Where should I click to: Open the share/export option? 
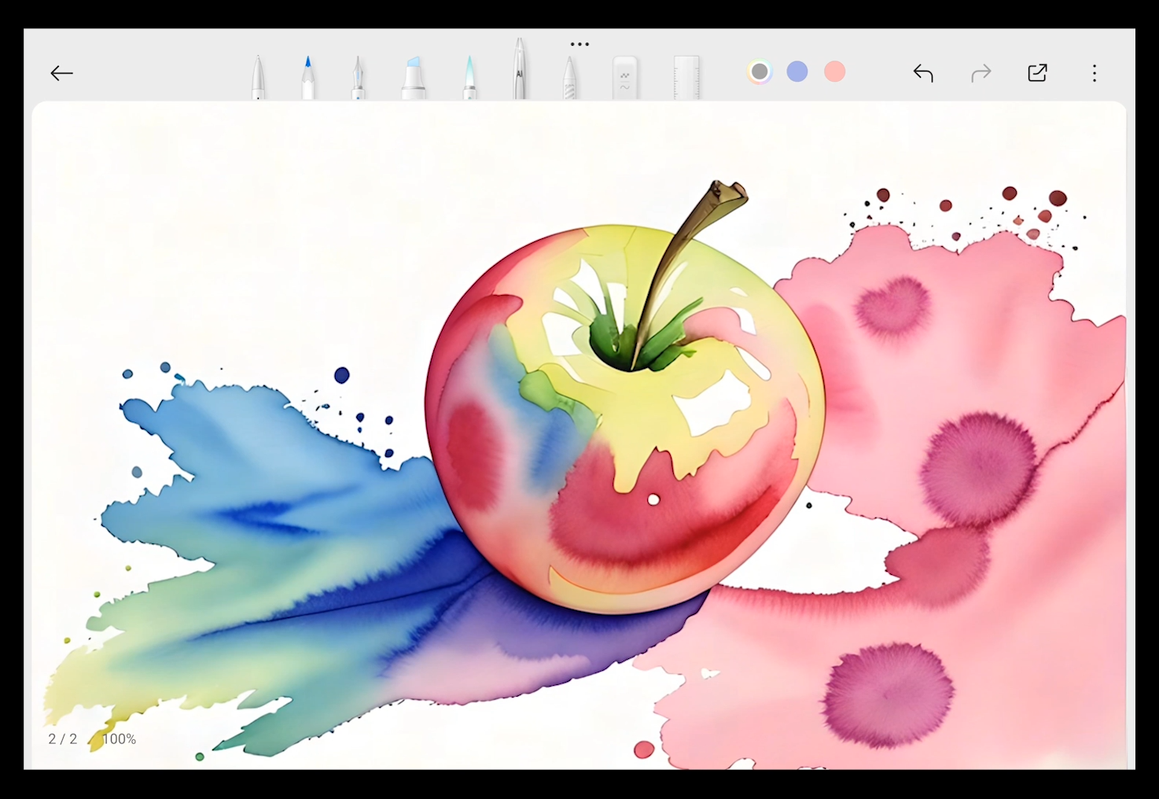pyautogui.click(x=1037, y=73)
